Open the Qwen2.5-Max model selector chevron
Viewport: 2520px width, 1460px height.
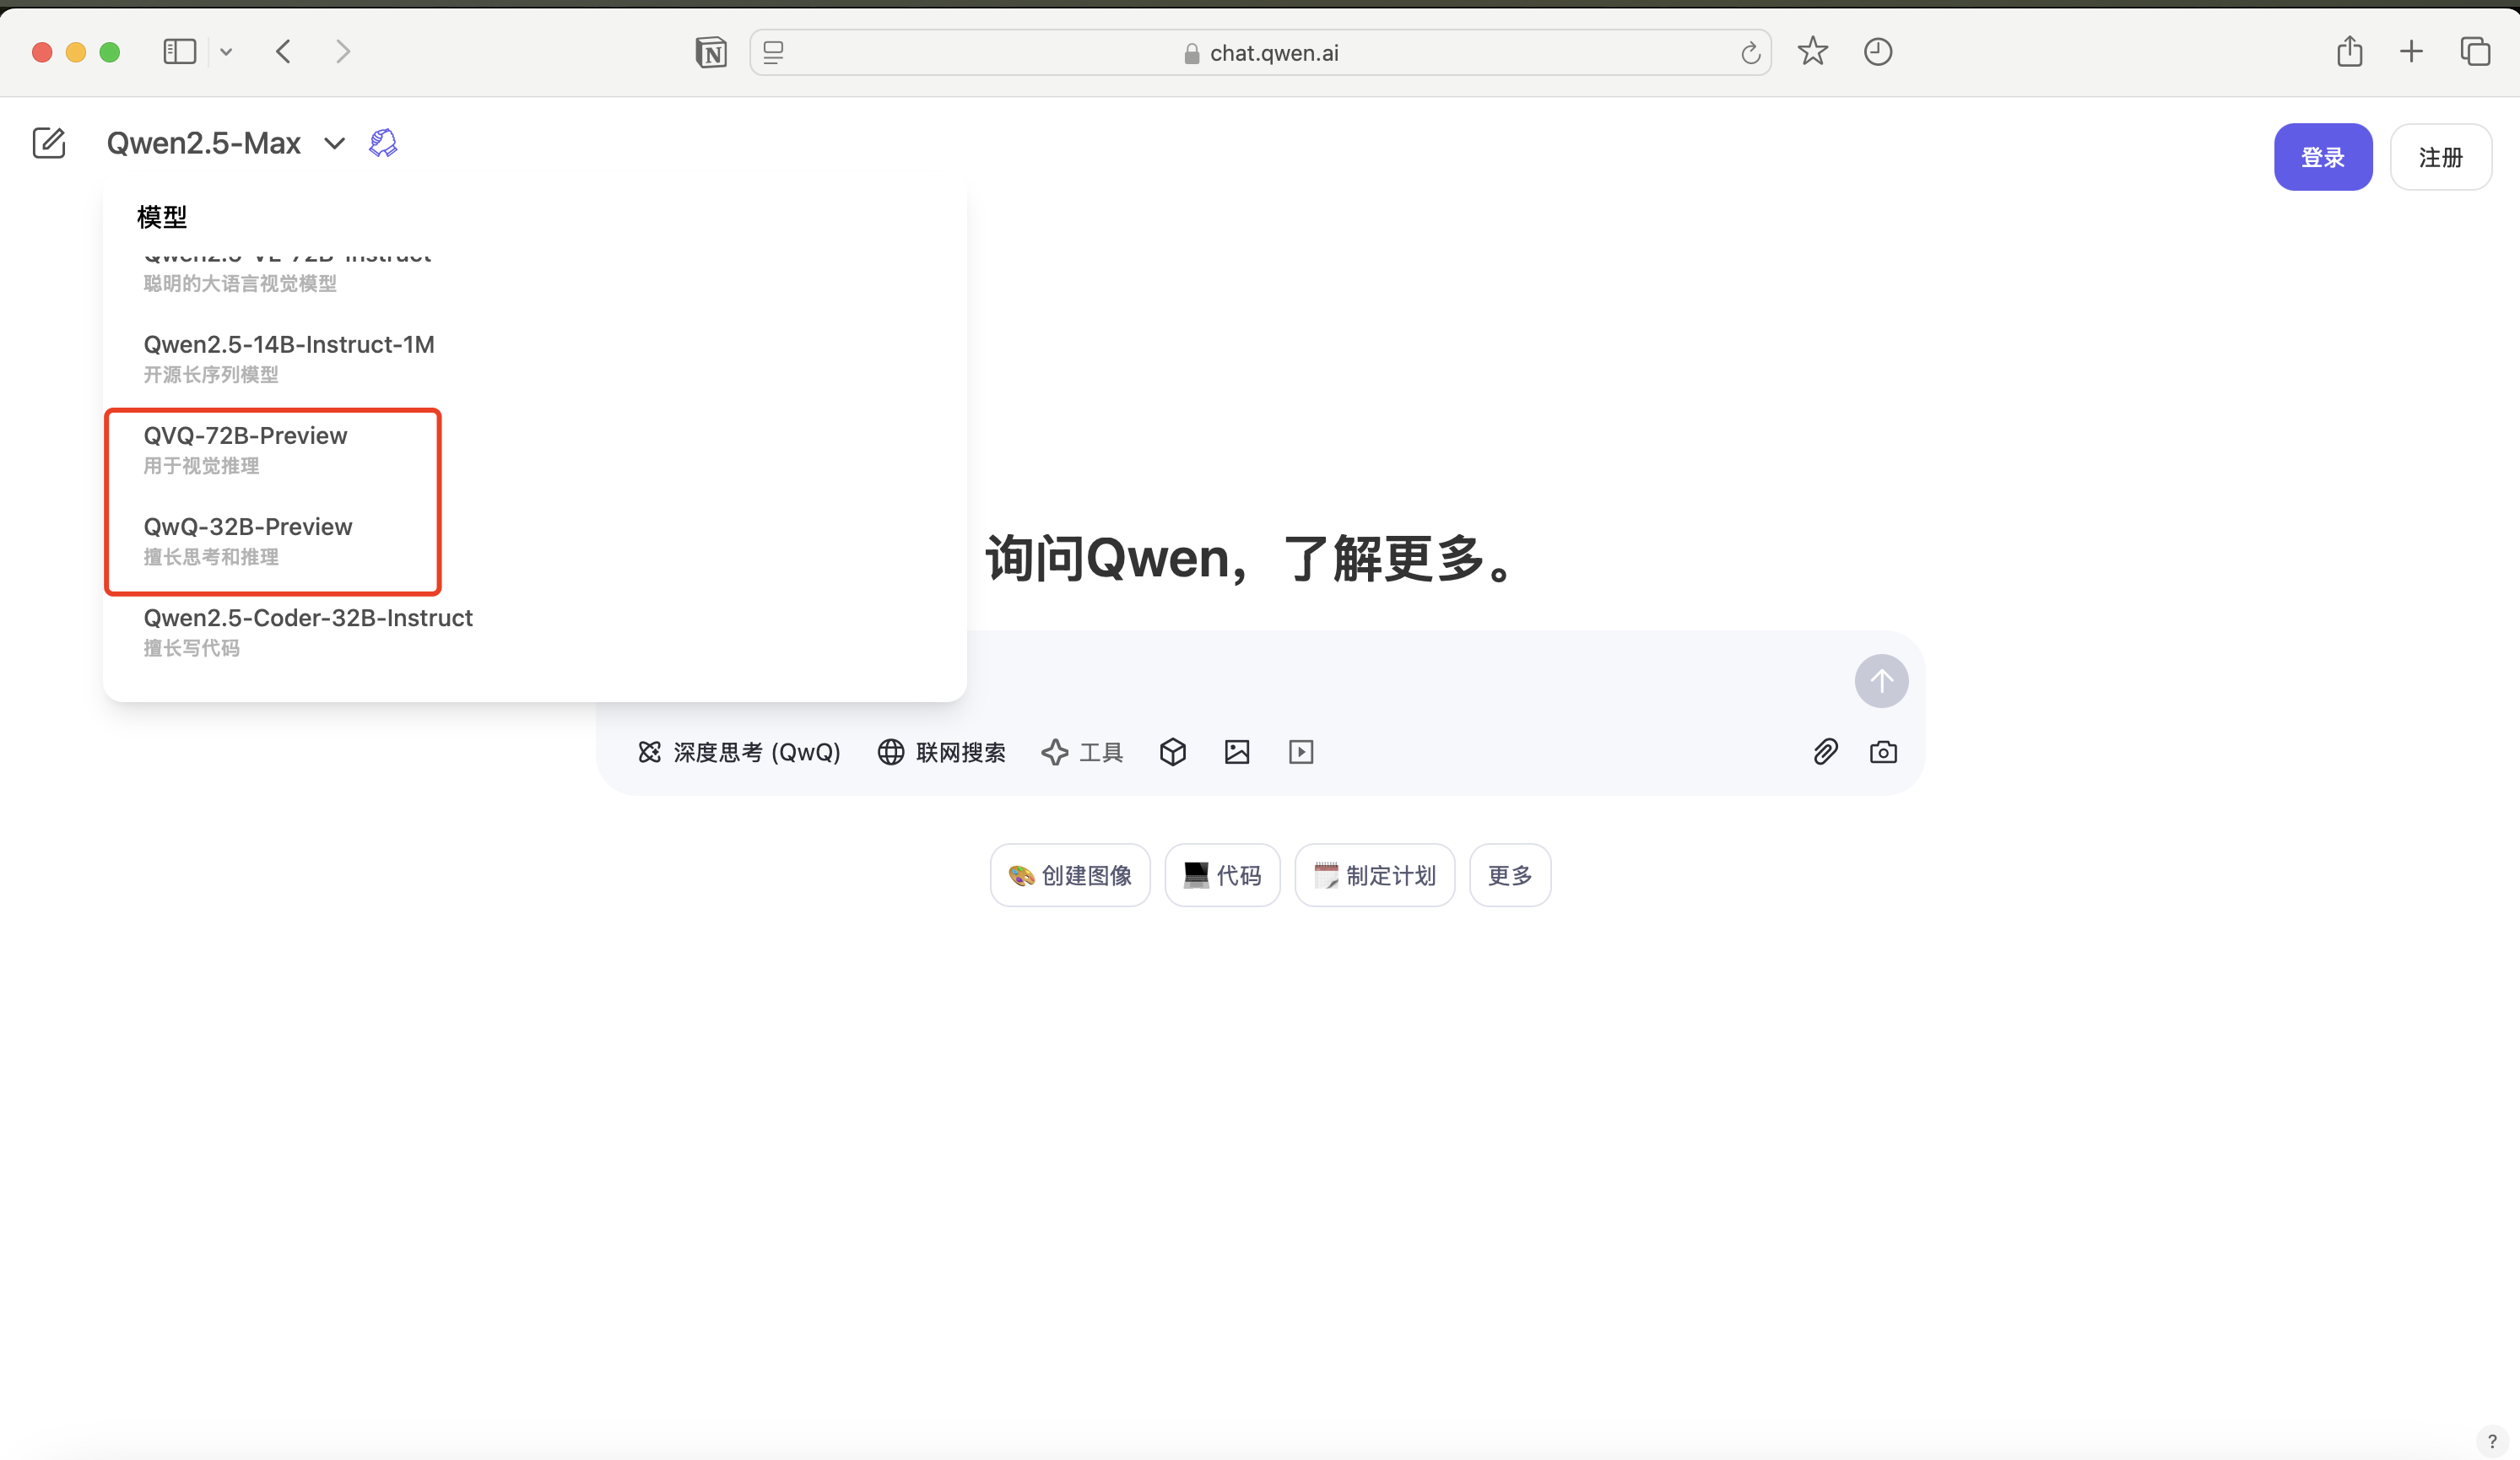click(335, 144)
